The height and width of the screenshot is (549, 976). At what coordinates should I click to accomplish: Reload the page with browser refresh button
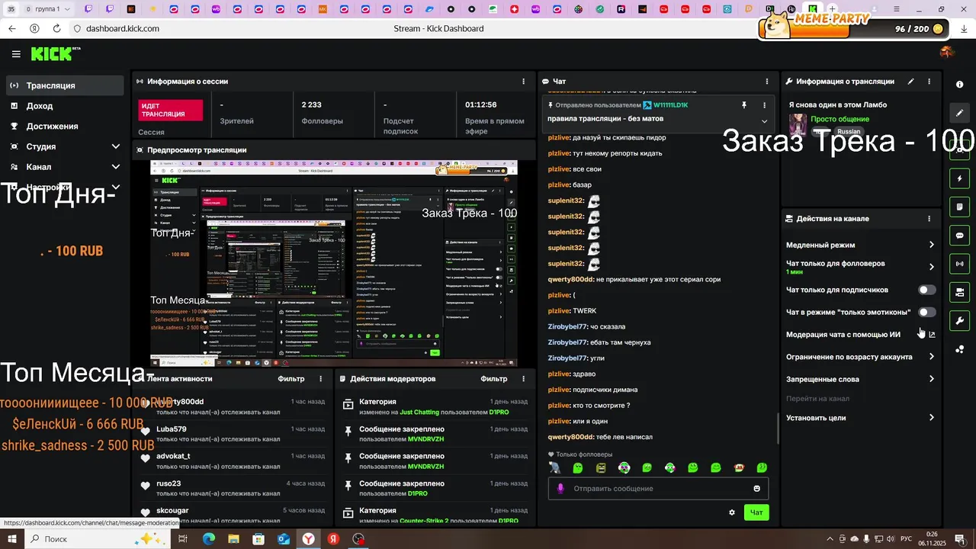point(57,28)
